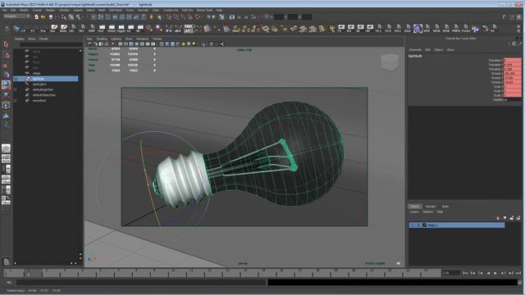Click Translate X value field
Image resolution: width=525 pixels, height=295 pixels.
pos(512,61)
